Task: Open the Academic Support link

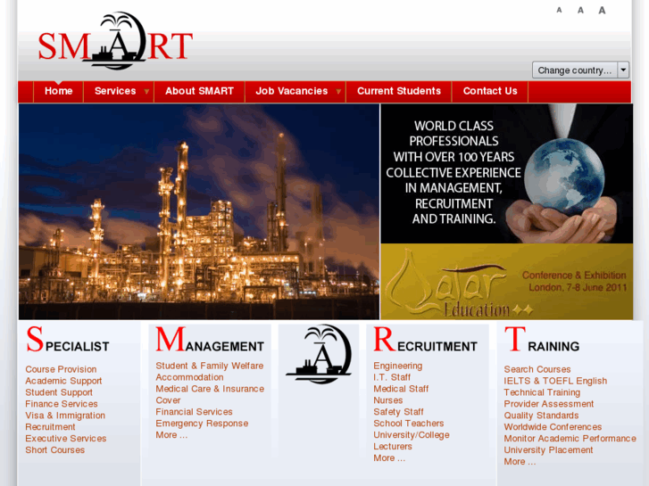Action: point(63,381)
